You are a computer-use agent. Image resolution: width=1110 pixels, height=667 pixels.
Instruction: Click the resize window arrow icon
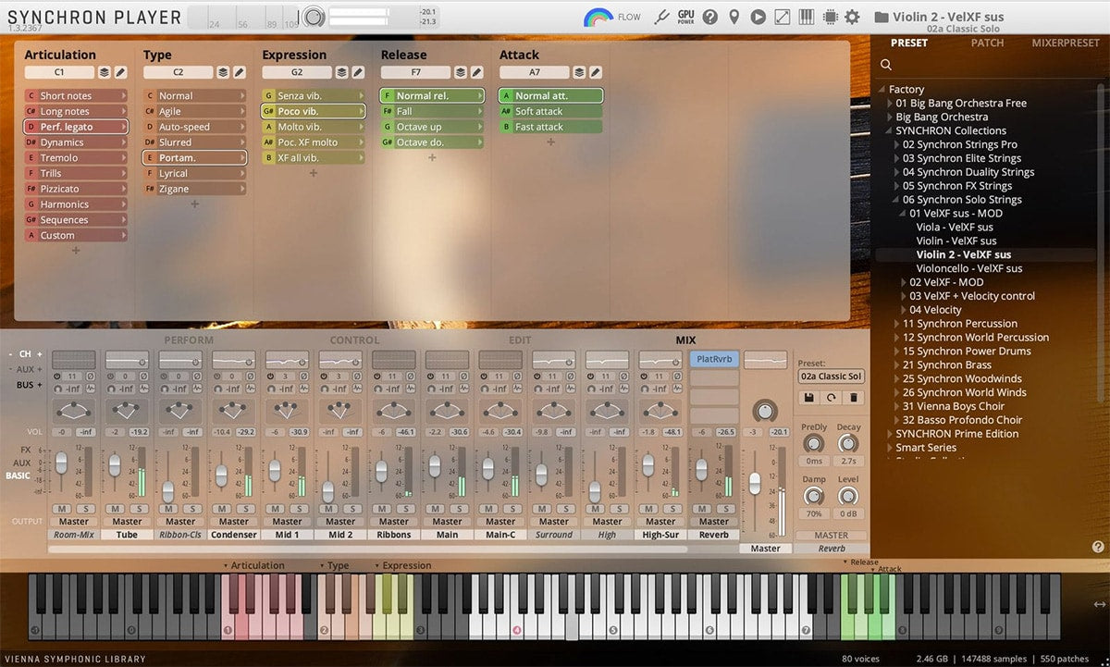click(x=783, y=17)
